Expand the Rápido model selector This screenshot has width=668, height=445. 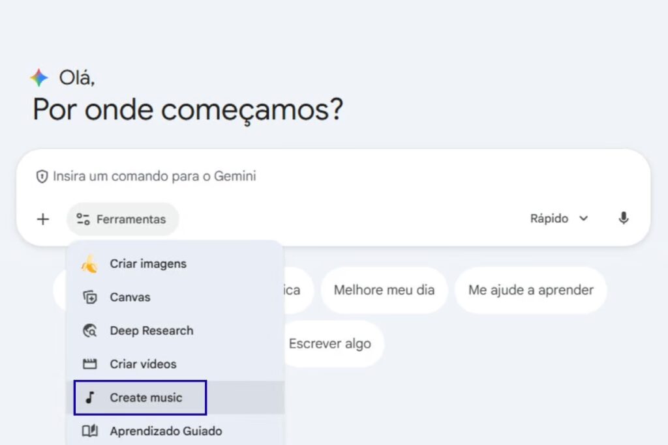click(x=549, y=218)
